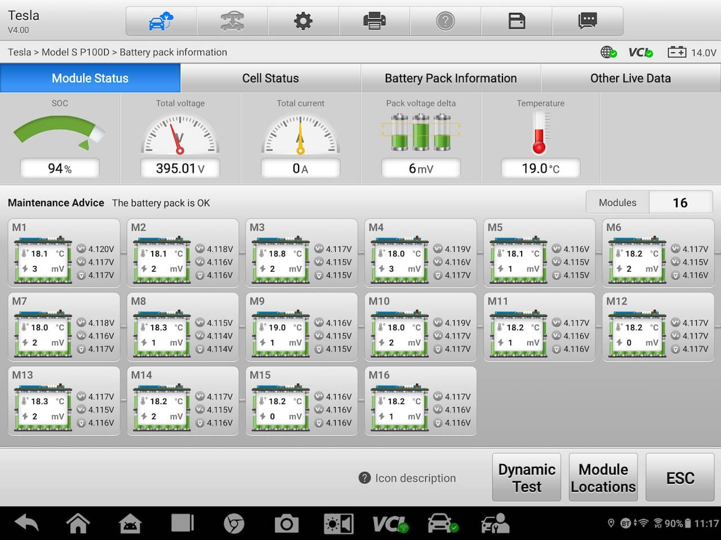This screenshot has width=721, height=540.
Task: Open the Other Live Data tab
Action: 631,78
